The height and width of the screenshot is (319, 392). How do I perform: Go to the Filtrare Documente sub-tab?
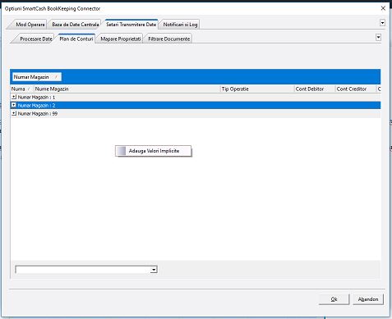[168, 39]
